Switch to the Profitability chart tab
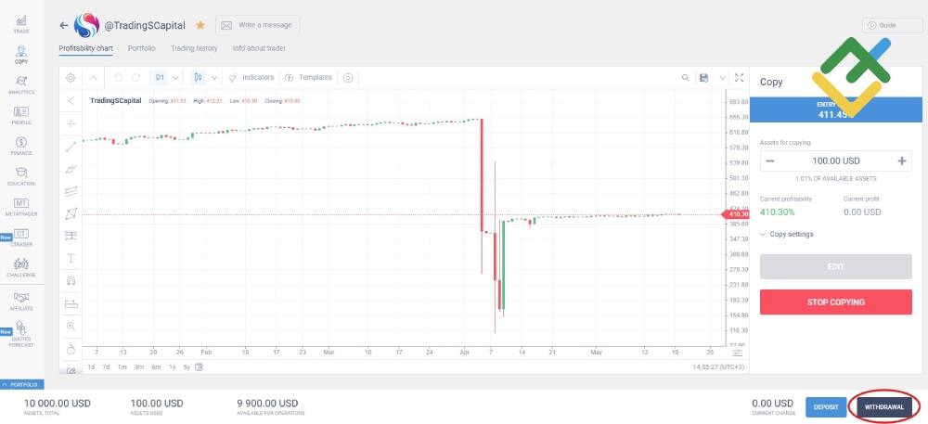Image resolution: width=928 pixels, height=424 pixels. pyautogui.click(x=85, y=48)
